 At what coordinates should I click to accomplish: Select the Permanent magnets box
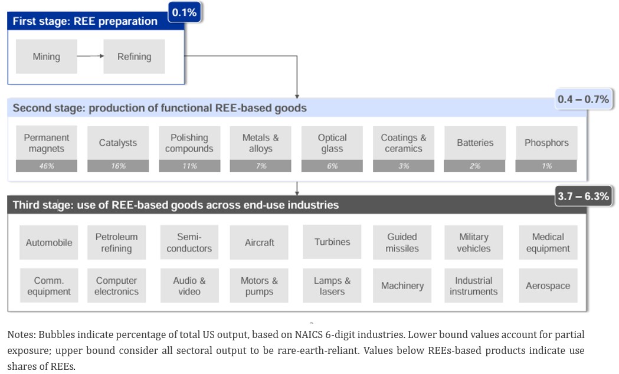(47, 143)
